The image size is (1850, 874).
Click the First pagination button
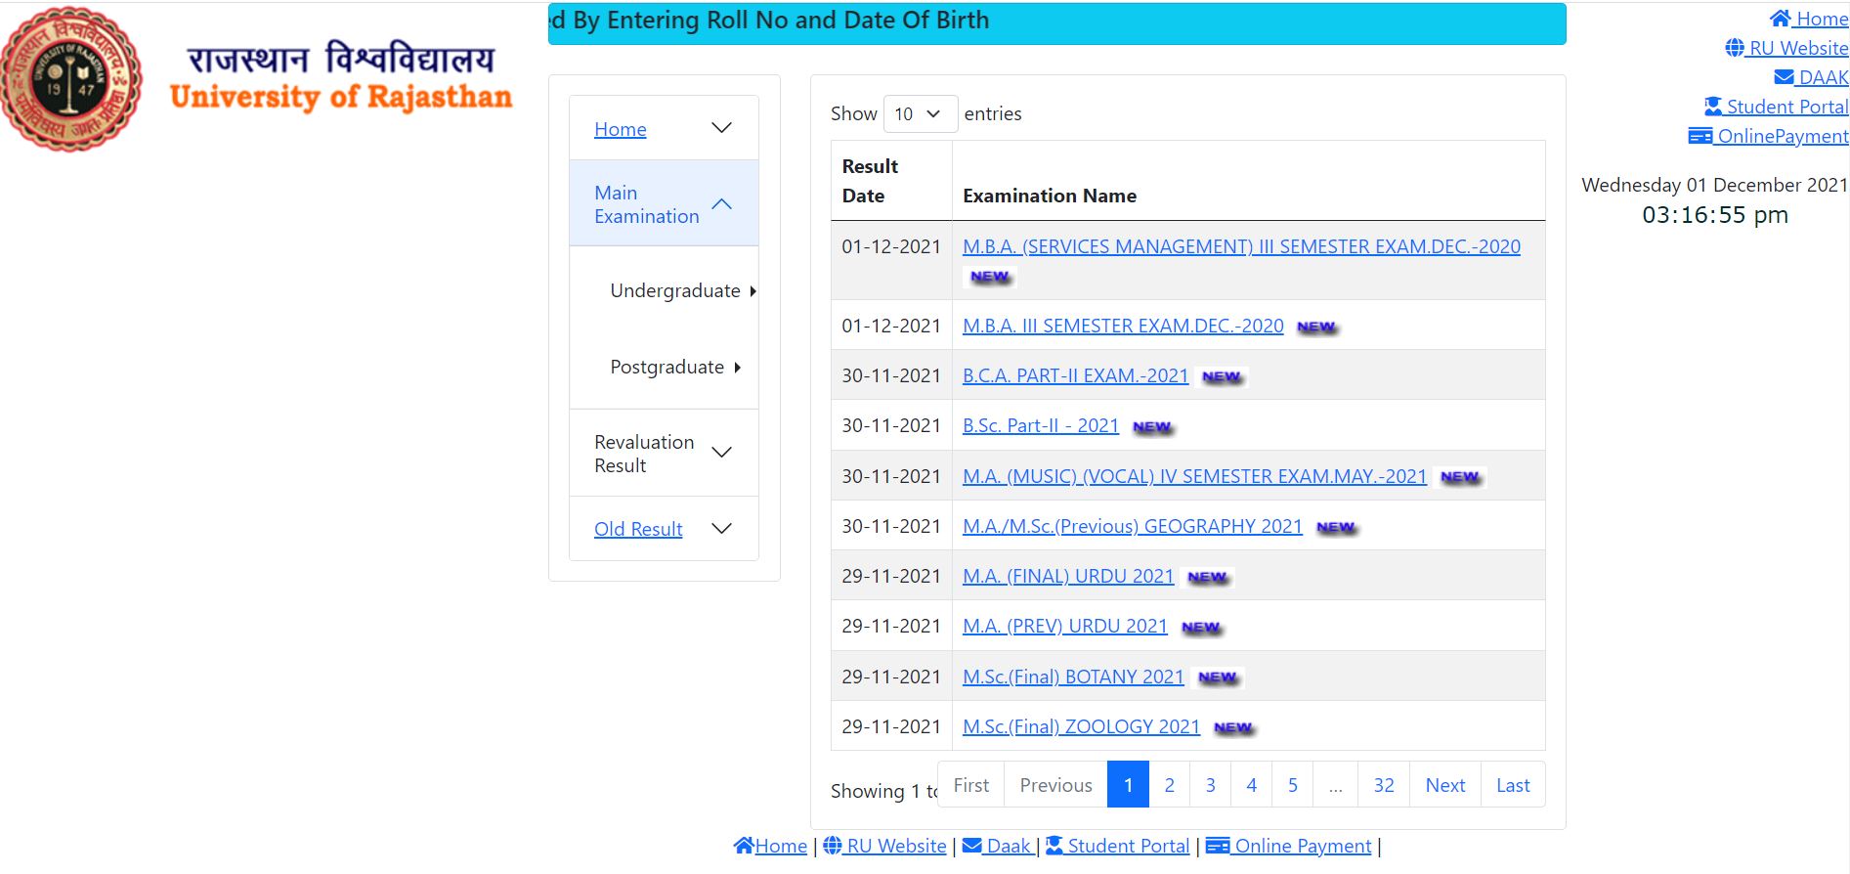[971, 785]
